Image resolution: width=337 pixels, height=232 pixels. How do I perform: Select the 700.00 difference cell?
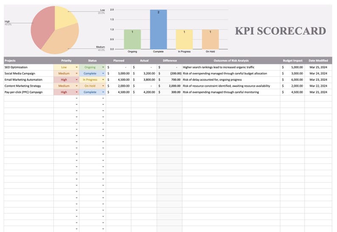click(x=170, y=80)
